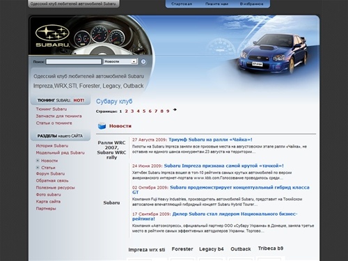Screen dimensions: 348x261
Task: Open the Новости sidebar link
Action: pos(49,161)
